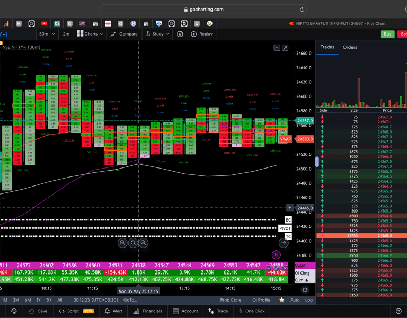Open the Study indicators dropdown

157,34
